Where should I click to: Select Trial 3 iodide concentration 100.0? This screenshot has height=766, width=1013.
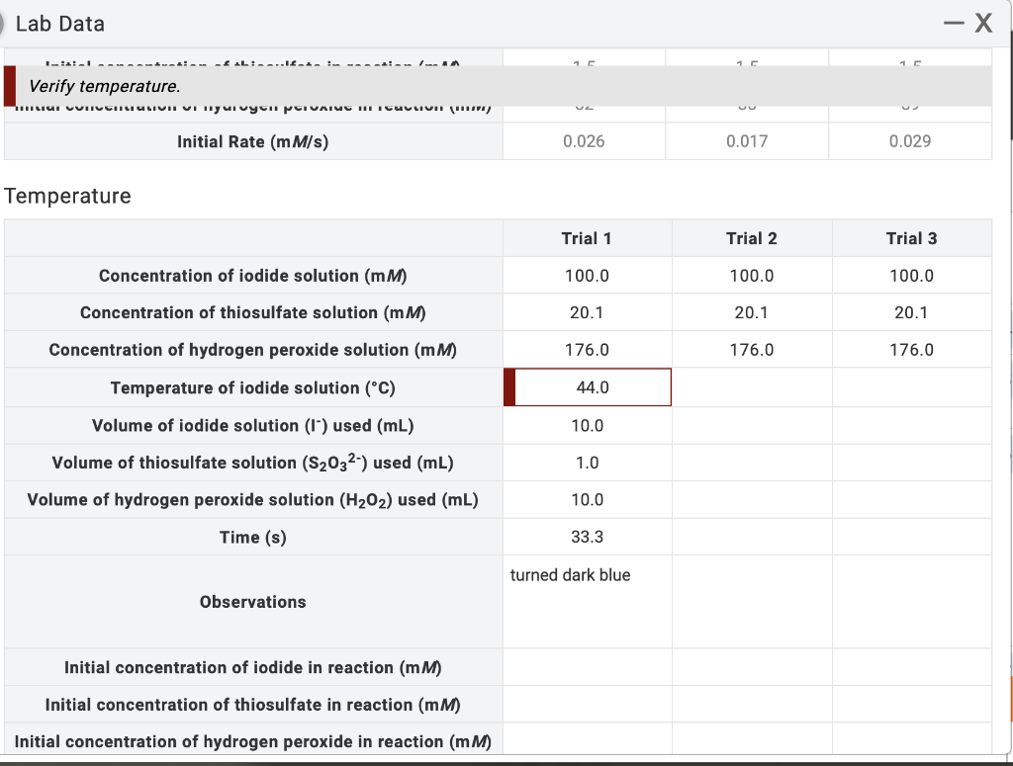(911, 276)
